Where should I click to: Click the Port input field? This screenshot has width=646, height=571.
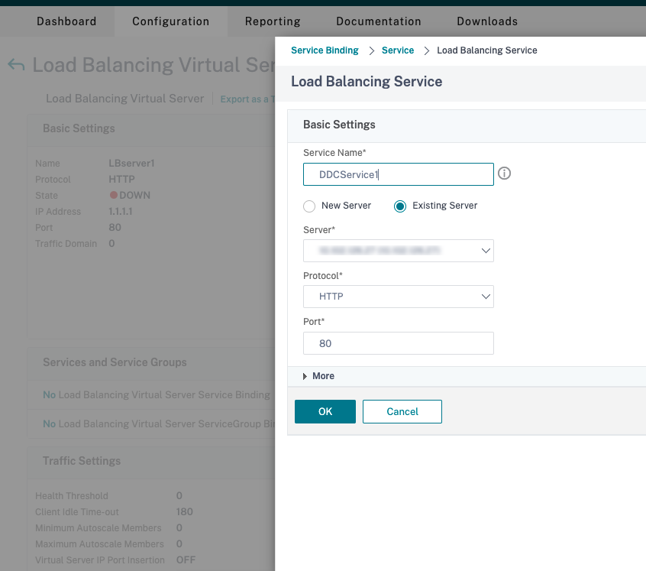click(x=398, y=342)
